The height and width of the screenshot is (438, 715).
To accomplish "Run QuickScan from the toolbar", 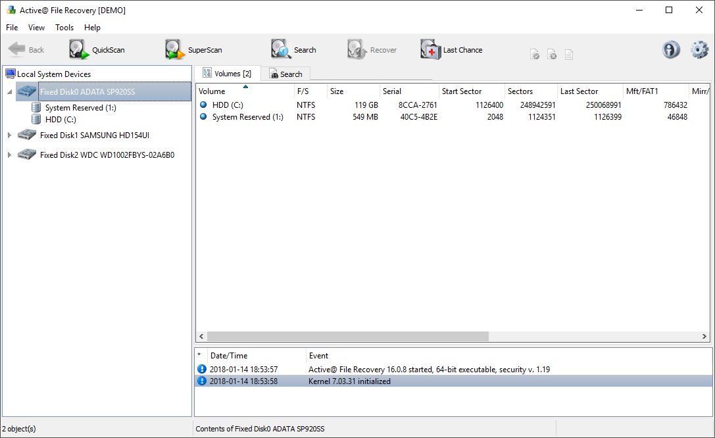I will pyautogui.click(x=97, y=50).
